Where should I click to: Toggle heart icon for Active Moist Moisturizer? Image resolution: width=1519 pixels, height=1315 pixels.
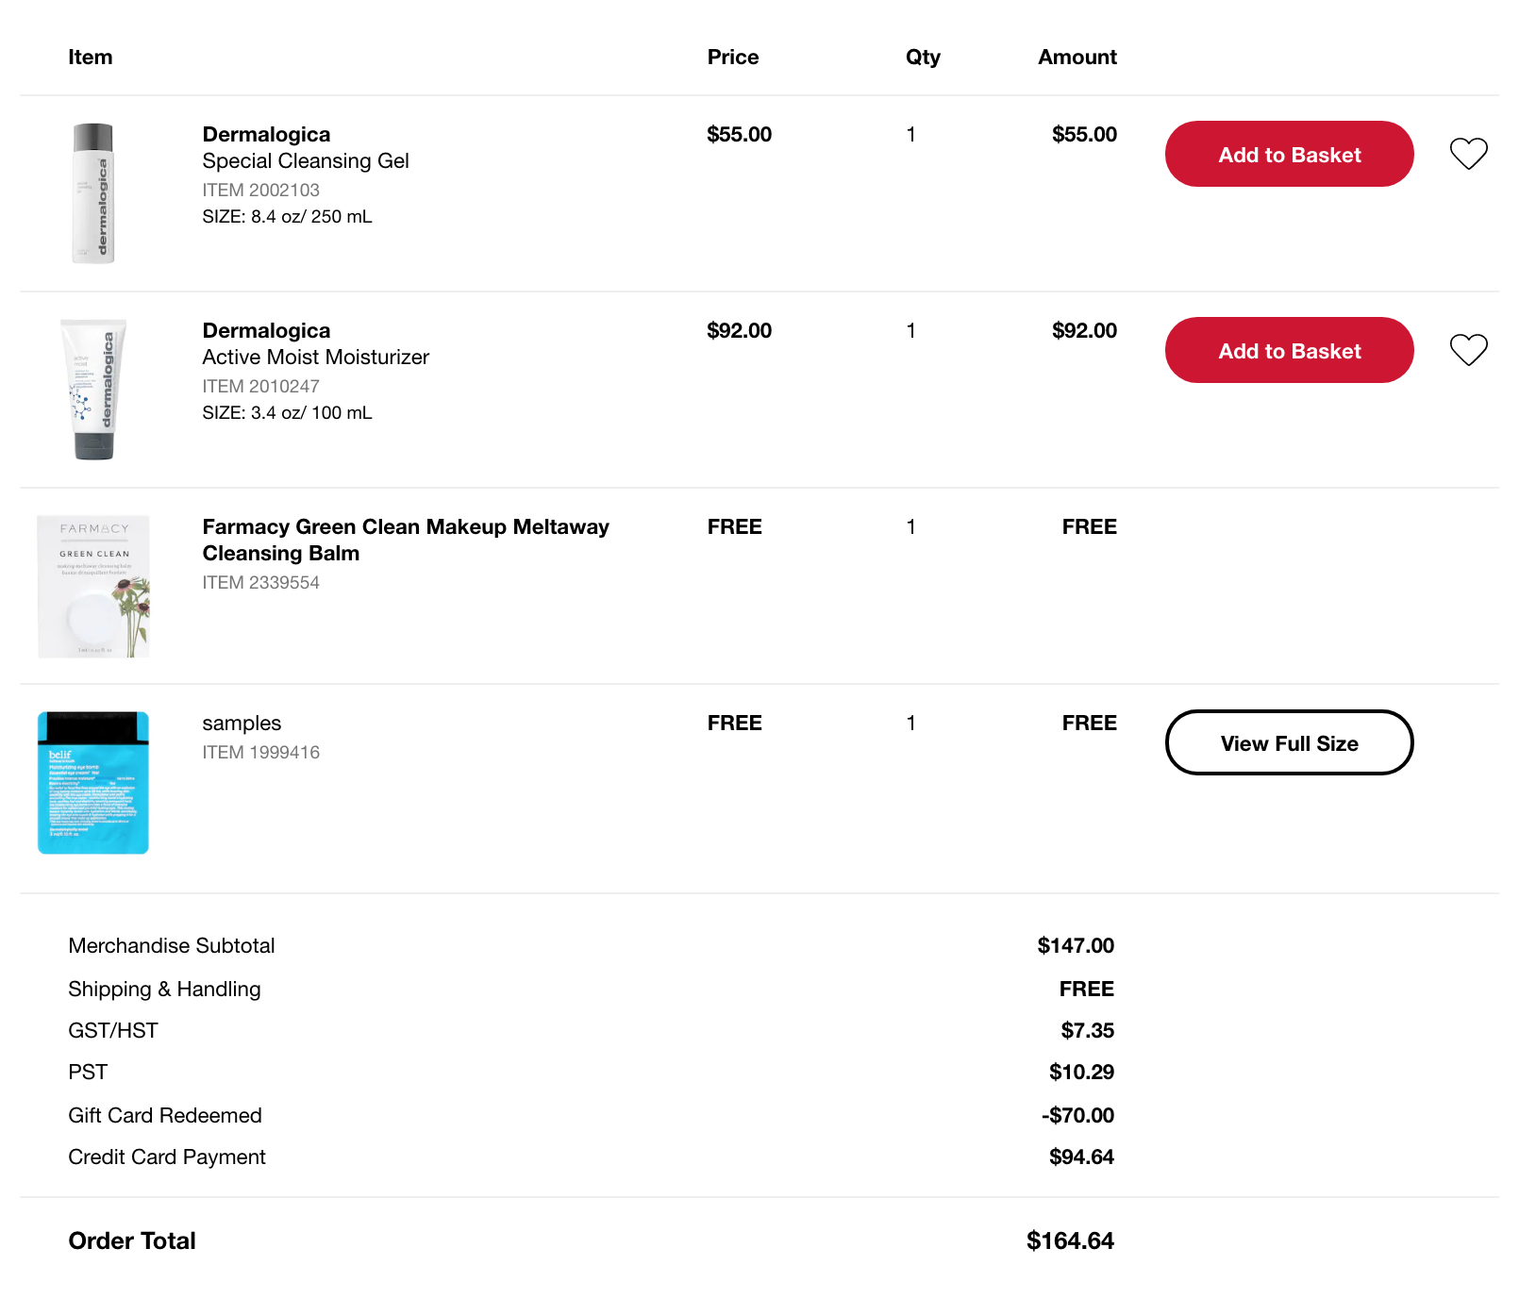click(x=1468, y=350)
